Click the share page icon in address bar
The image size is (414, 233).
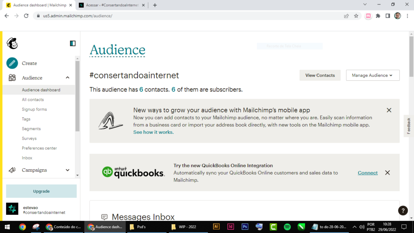[346, 16]
